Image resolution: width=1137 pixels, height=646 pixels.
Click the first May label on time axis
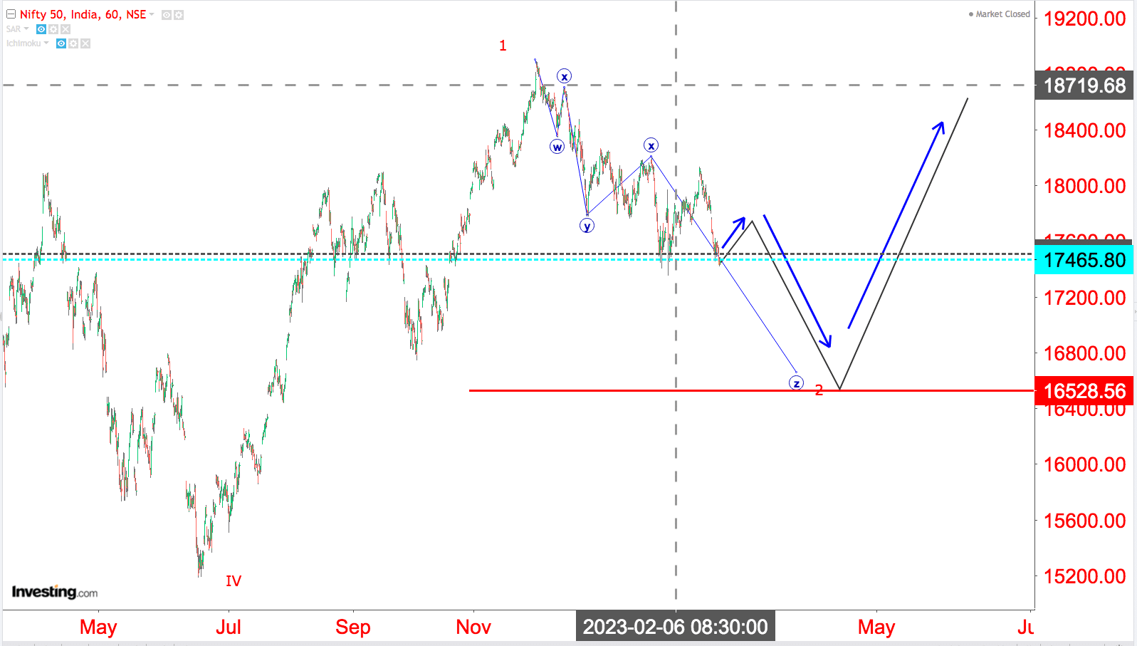coord(98,627)
